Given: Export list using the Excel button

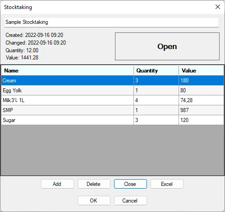Looking at the screenshot, I should tap(167, 184).
